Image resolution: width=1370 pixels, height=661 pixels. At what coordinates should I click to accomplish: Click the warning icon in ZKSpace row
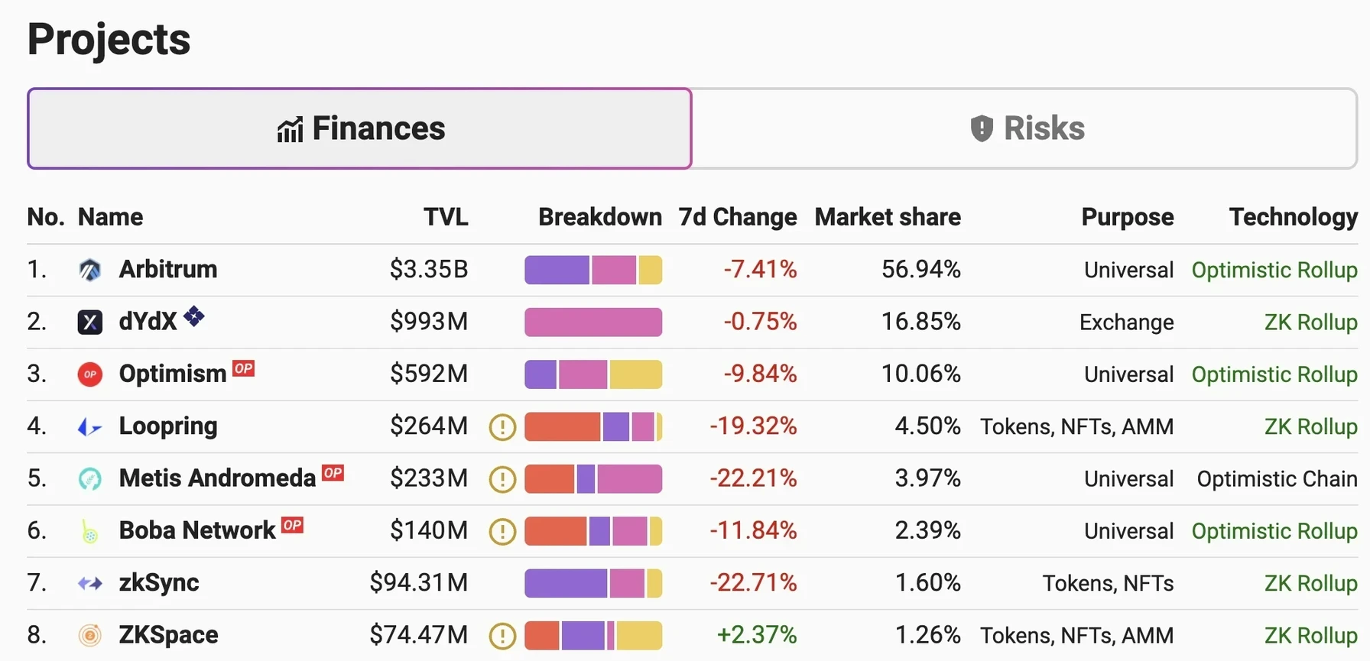pyautogui.click(x=502, y=636)
